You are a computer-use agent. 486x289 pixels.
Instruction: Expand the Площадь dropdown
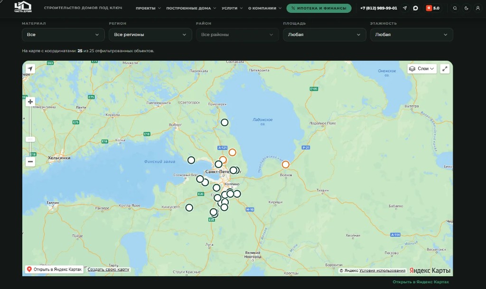[325, 34]
